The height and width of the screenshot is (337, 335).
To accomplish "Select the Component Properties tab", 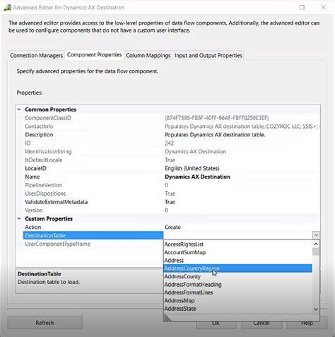I will (95, 55).
